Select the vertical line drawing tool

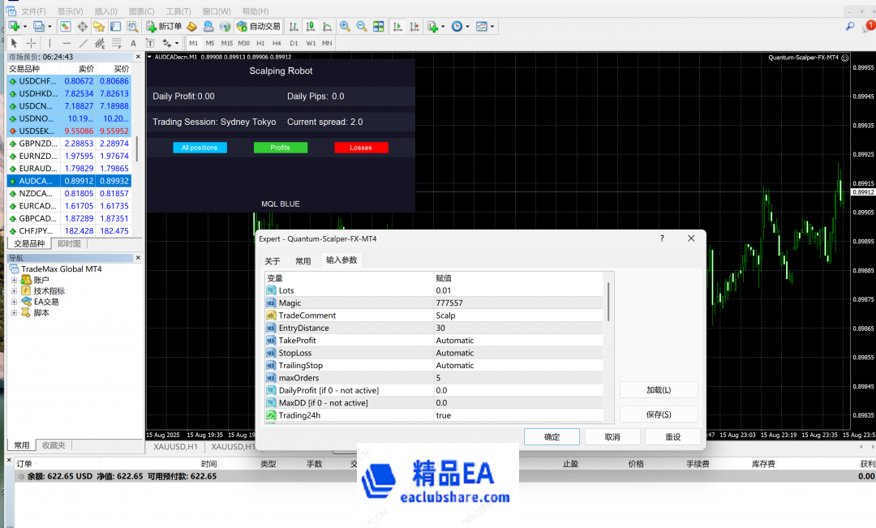[49, 43]
